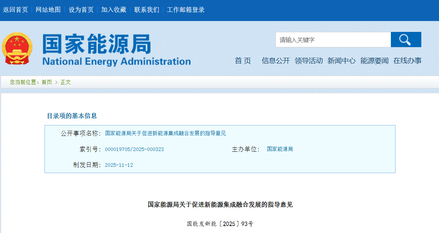This screenshot has height=233, width=439.
Task: Type in the 请输入关键字 search field
Action: pyautogui.click(x=333, y=40)
